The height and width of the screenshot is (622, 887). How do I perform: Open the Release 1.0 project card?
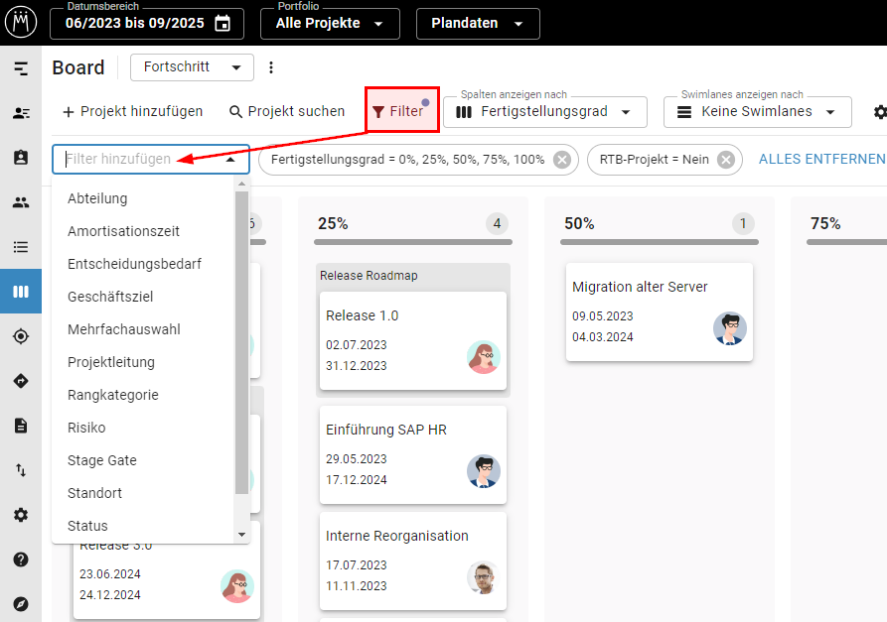[x=413, y=340]
